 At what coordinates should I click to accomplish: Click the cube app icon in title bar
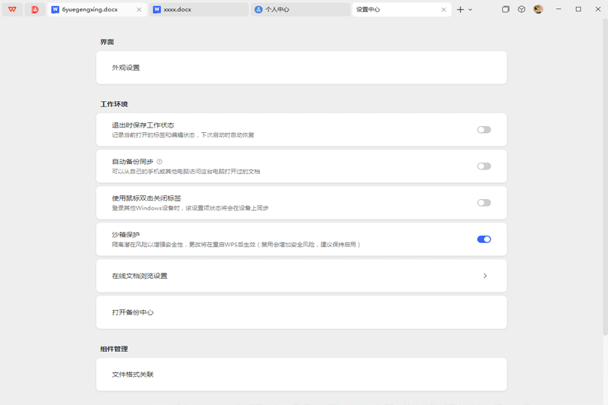click(x=521, y=9)
